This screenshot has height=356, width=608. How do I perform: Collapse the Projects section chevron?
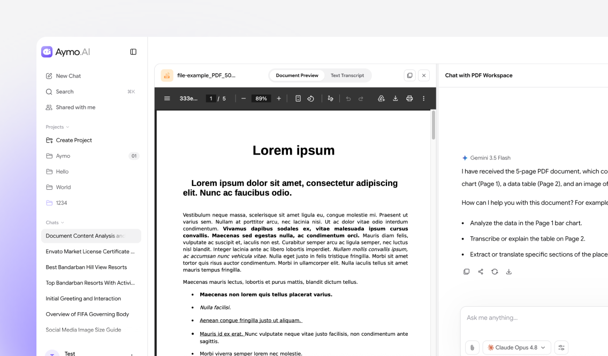point(68,127)
